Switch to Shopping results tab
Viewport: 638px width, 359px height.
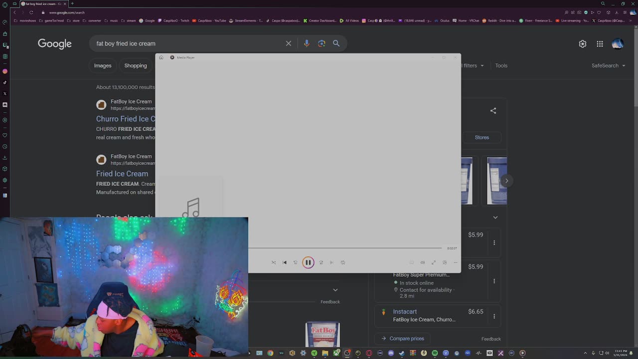(136, 65)
